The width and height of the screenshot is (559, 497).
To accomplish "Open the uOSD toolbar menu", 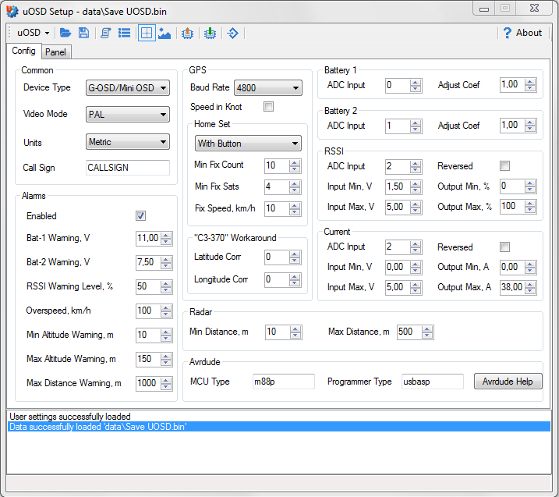I will pyautogui.click(x=33, y=33).
